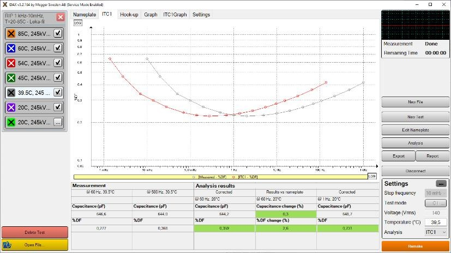Screen dimensions: 451x253
Task: Click the red X icon for 54C measurement
Action: [x=10, y=63]
